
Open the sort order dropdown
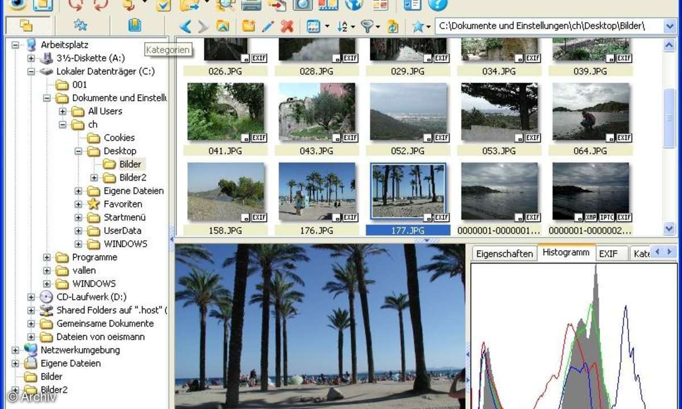(x=345, y=26)
